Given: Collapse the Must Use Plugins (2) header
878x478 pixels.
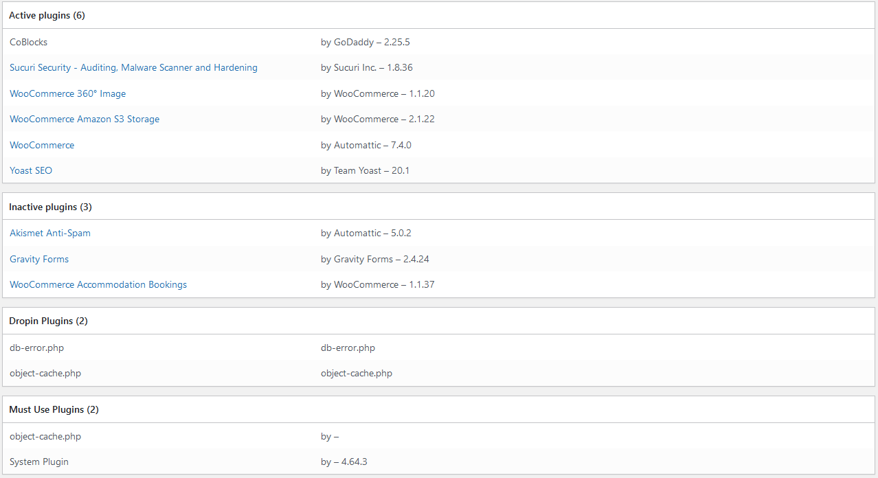Looking at the screenshot, I should [438, 409].
